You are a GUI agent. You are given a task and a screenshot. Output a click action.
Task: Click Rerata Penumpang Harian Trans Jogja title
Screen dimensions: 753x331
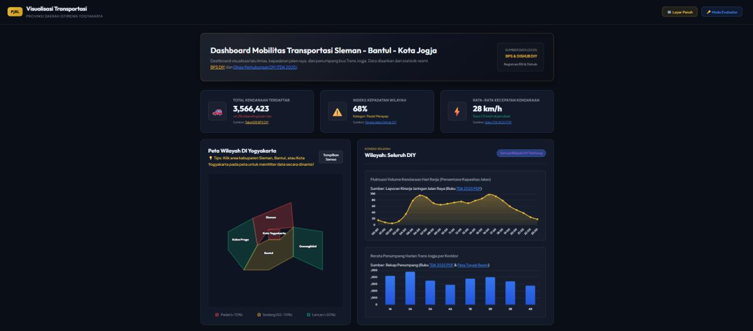tap(414, 256)
